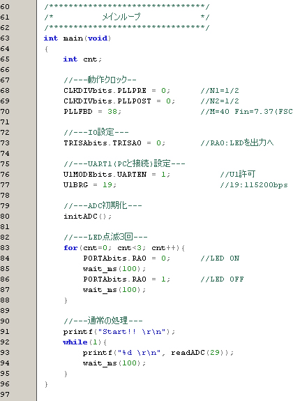Click the LED OFF comment

tap(223, 279)
